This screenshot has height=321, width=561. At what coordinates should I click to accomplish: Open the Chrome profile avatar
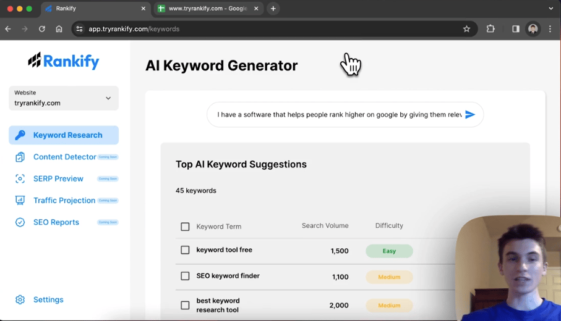(533, 29)
